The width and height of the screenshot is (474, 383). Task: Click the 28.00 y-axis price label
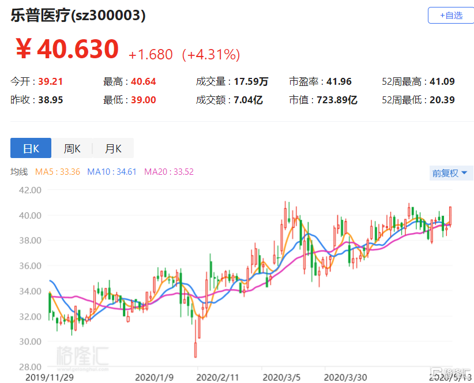(x=30, y=367)
